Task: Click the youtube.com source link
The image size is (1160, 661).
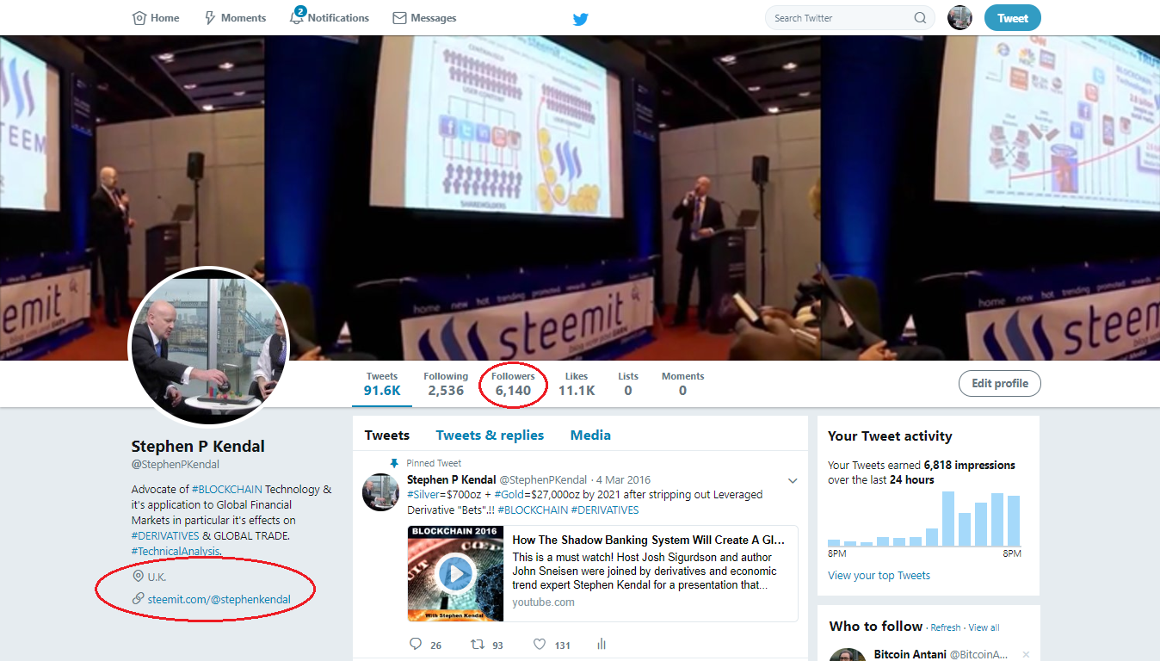Action: pyautogui.click(x=543, y=602)
